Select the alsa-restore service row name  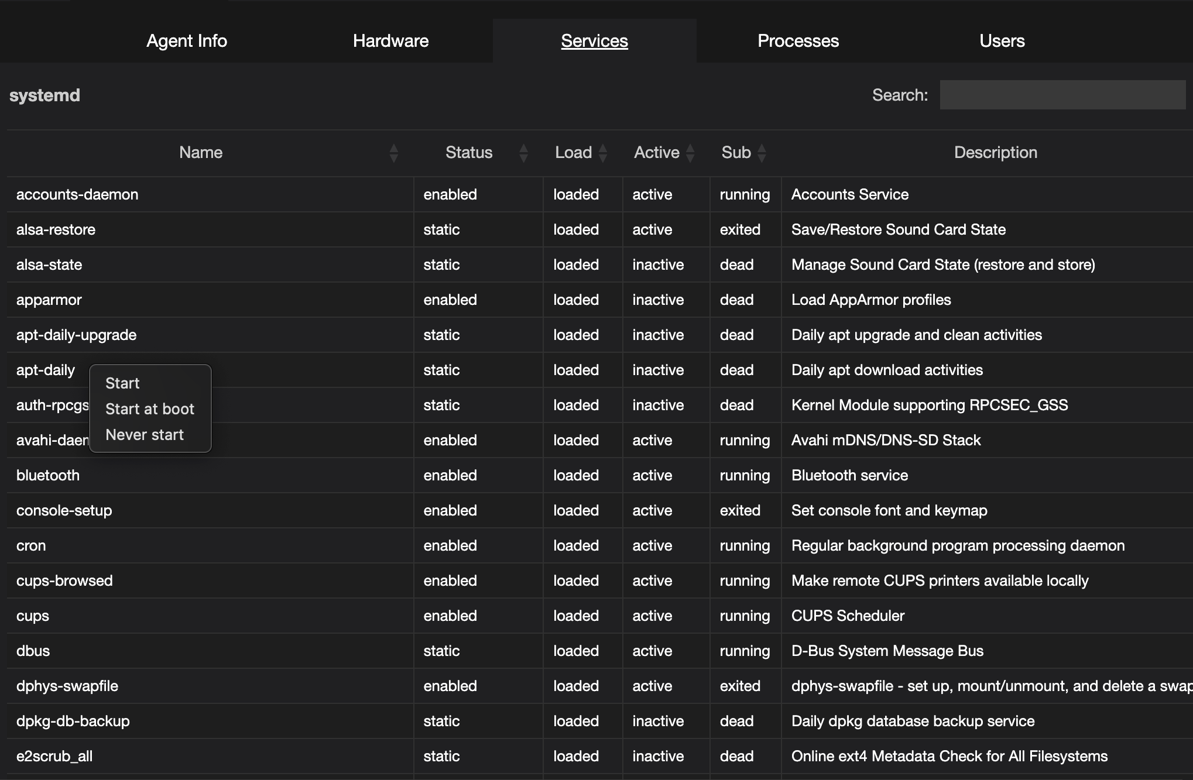(x=56, y=229)
